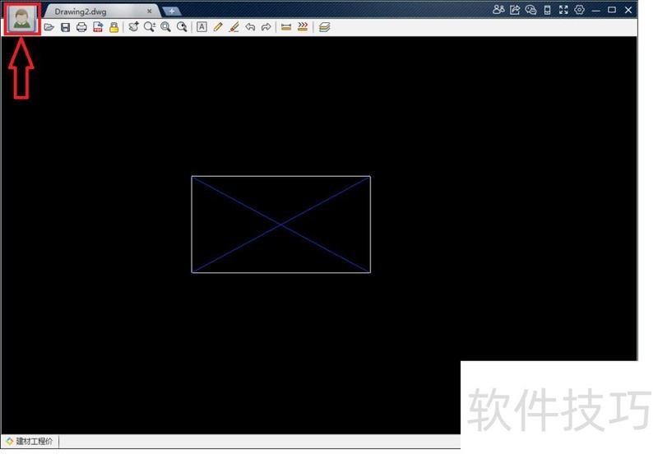Image resolution: width=658 pixels, height=459 pixels.
Task: Click the share drawing icon in title bar
Action: [x=515, y=10]
